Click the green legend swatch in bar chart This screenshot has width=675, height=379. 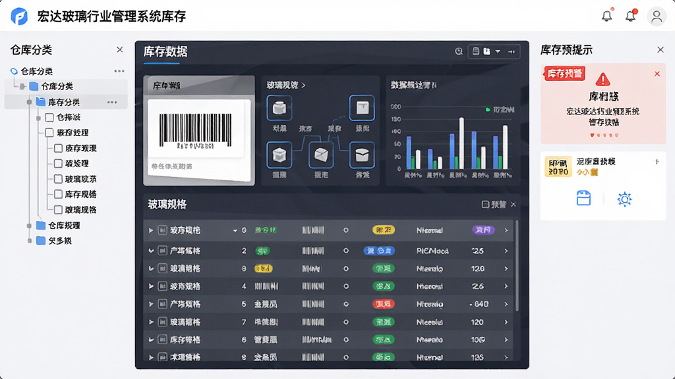[488, 110]
